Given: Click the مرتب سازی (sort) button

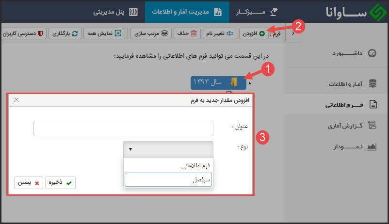Looking at the screenshot, I should point(151,33).
